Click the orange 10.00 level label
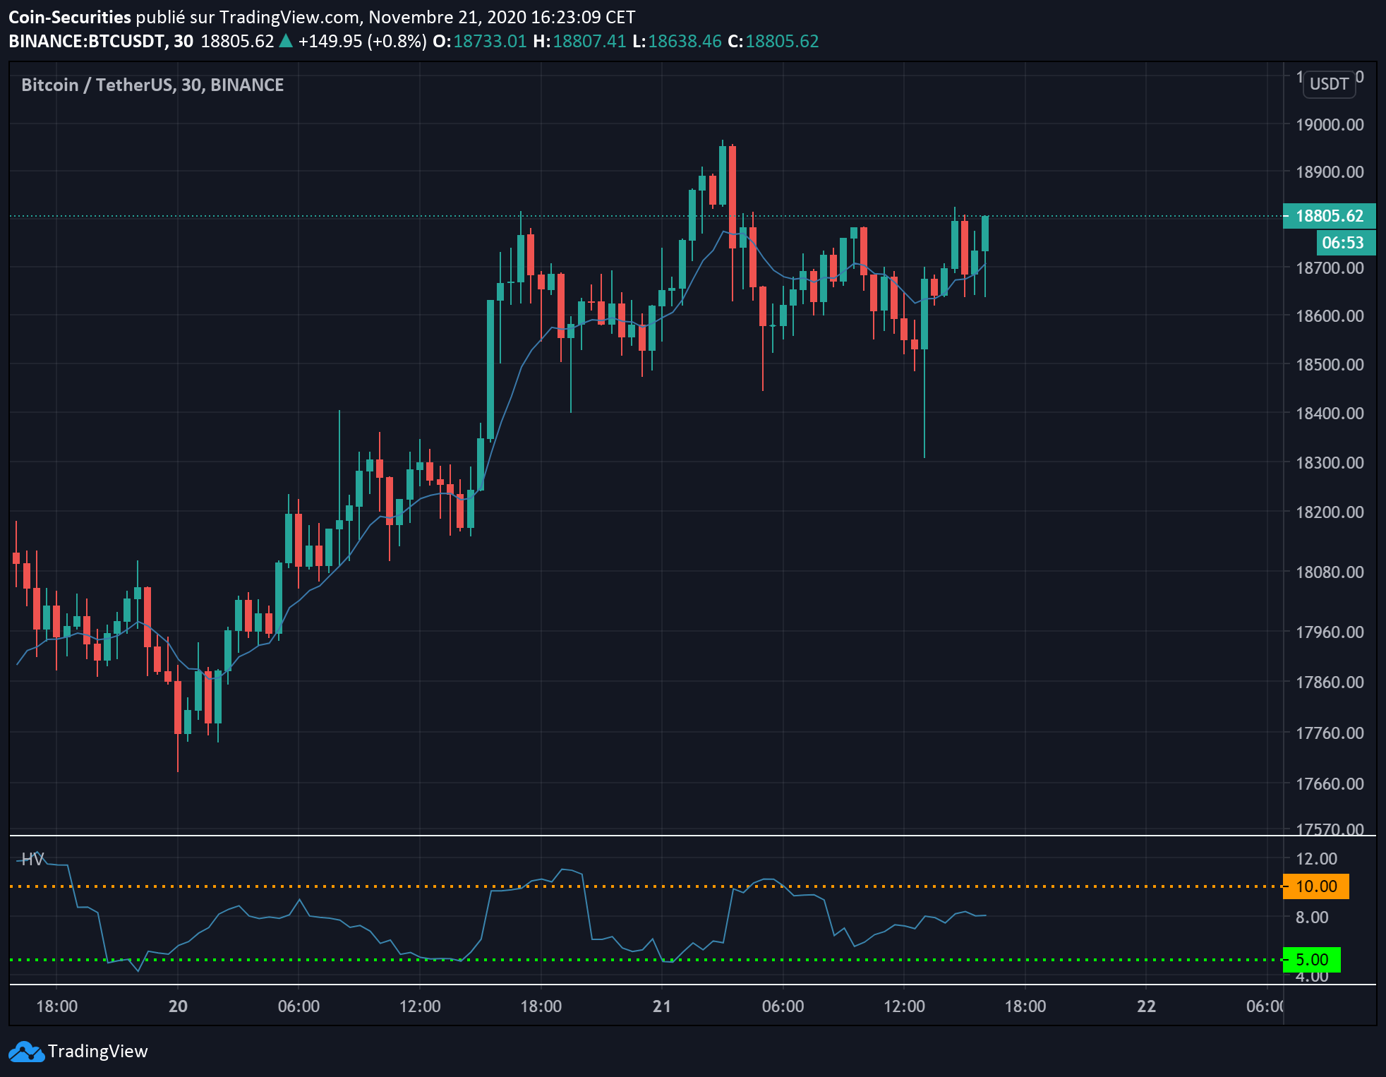 (x=1315, y=886)
